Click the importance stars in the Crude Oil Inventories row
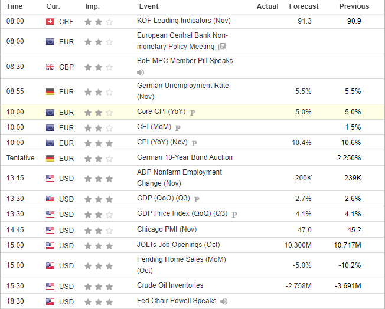 (x=99, y=287)
